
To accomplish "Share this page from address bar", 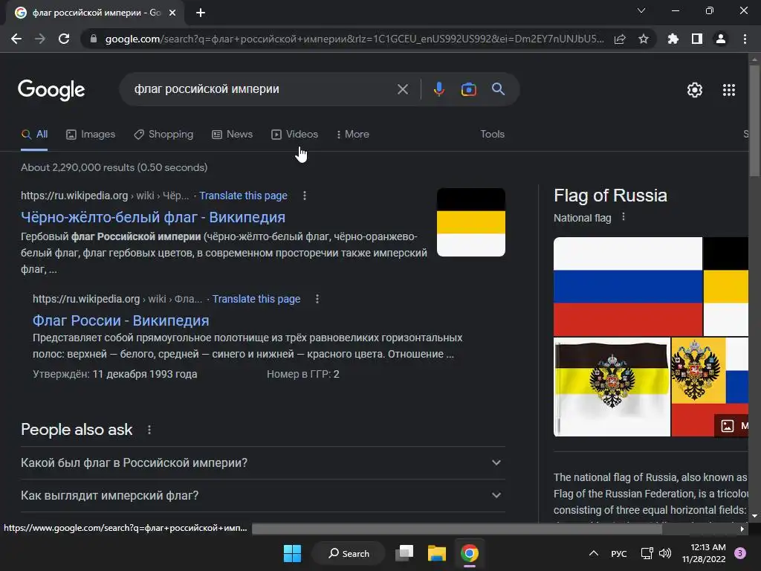I will pos(620,39).
